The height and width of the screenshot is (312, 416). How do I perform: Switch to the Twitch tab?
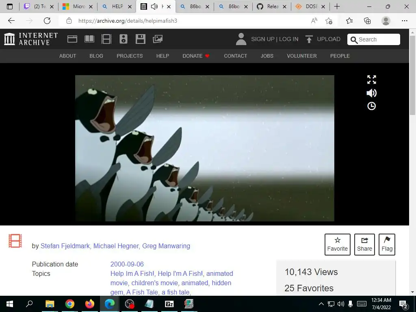coord(35,6)
